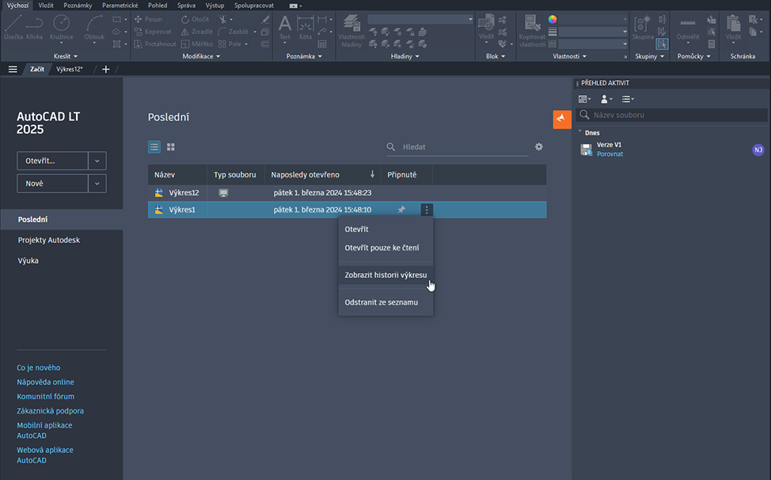Expand the Hladiny panel

(x=404, y=56)
